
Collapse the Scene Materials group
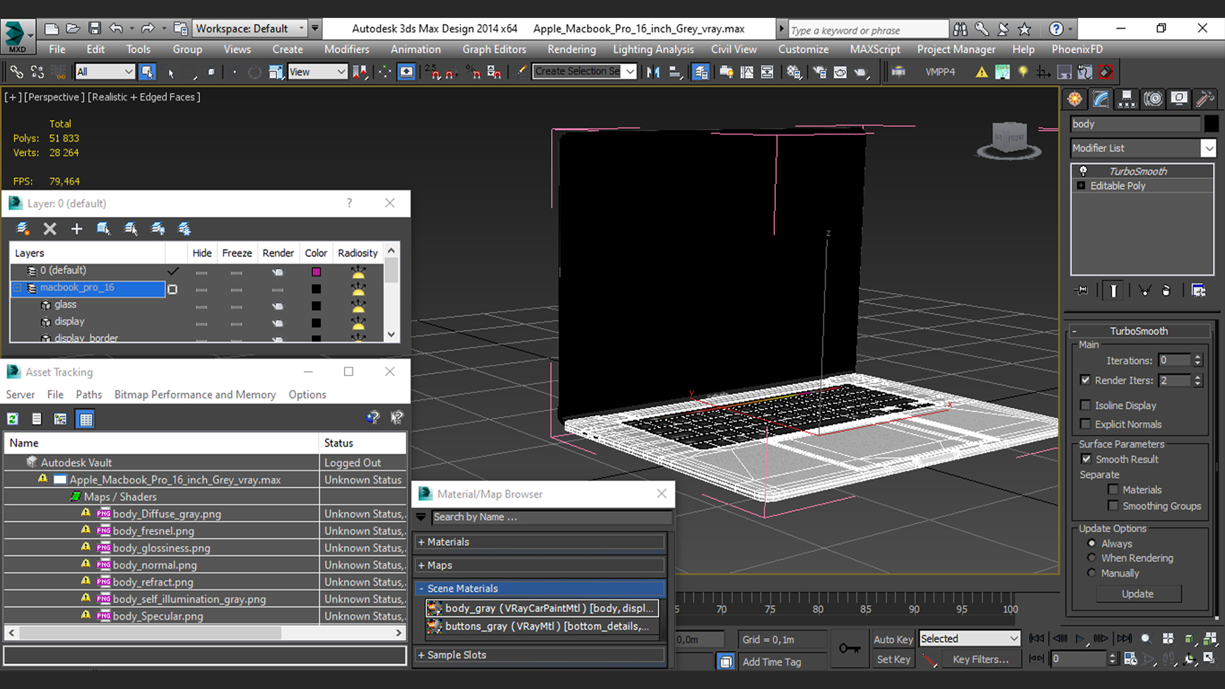point(540,588)
